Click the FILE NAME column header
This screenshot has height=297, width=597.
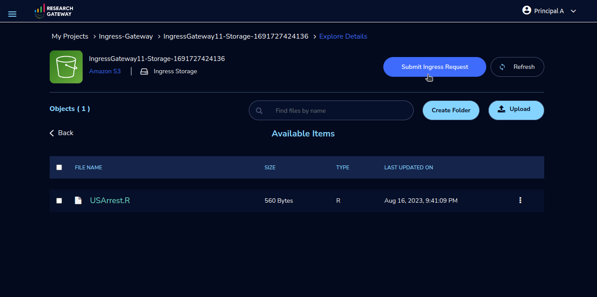[x=88, y=168]
